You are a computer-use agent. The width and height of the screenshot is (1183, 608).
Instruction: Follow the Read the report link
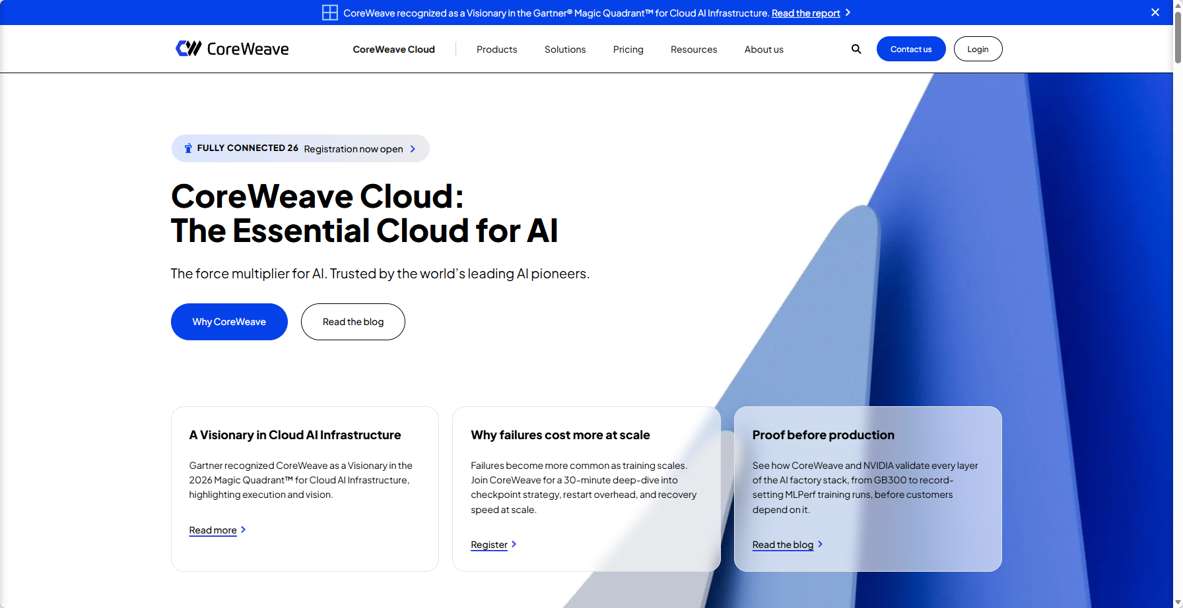(806, 13)
